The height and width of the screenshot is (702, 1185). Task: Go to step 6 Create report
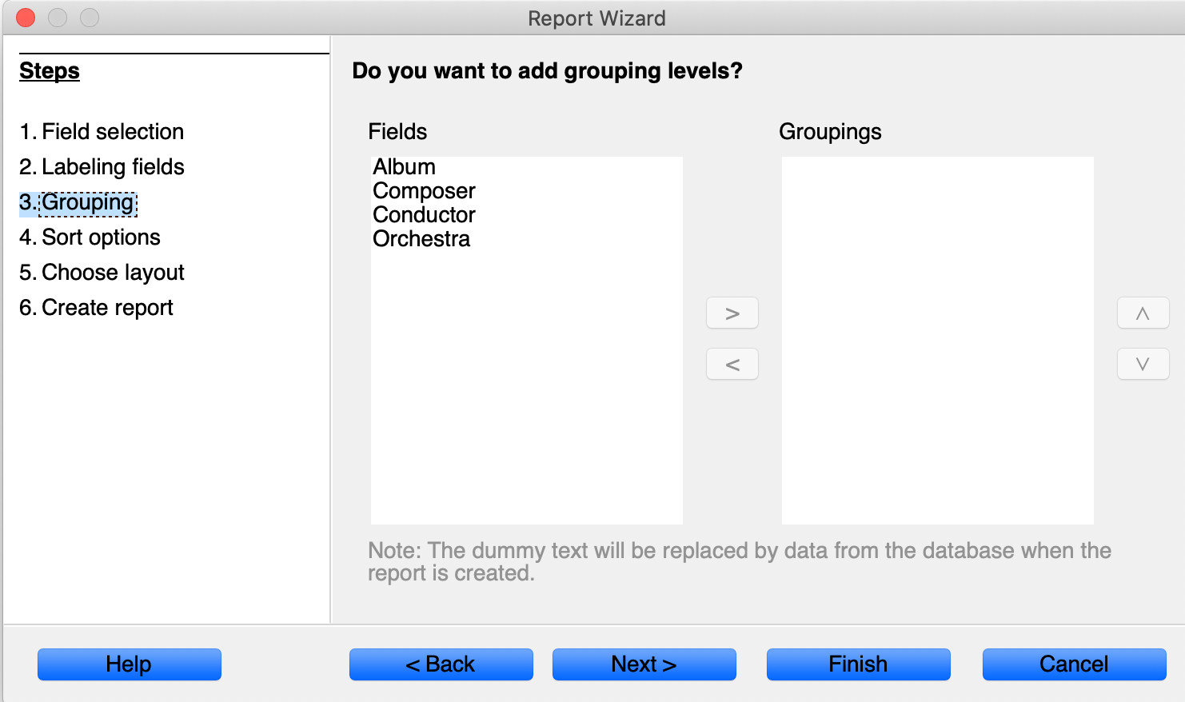click(96, 308)
